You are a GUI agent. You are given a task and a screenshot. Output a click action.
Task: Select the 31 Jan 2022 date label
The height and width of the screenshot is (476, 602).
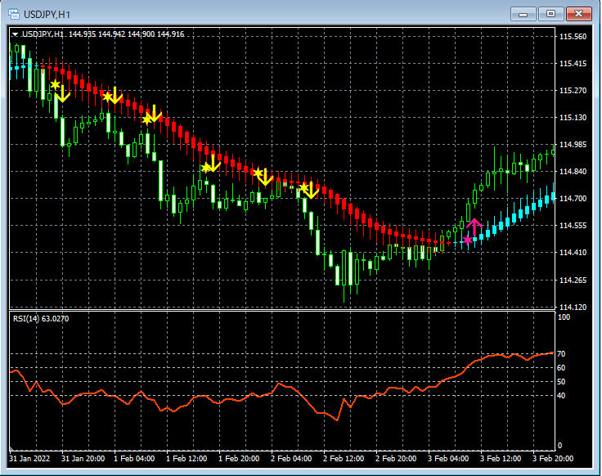pyautogui.click(x=29, y=457)
